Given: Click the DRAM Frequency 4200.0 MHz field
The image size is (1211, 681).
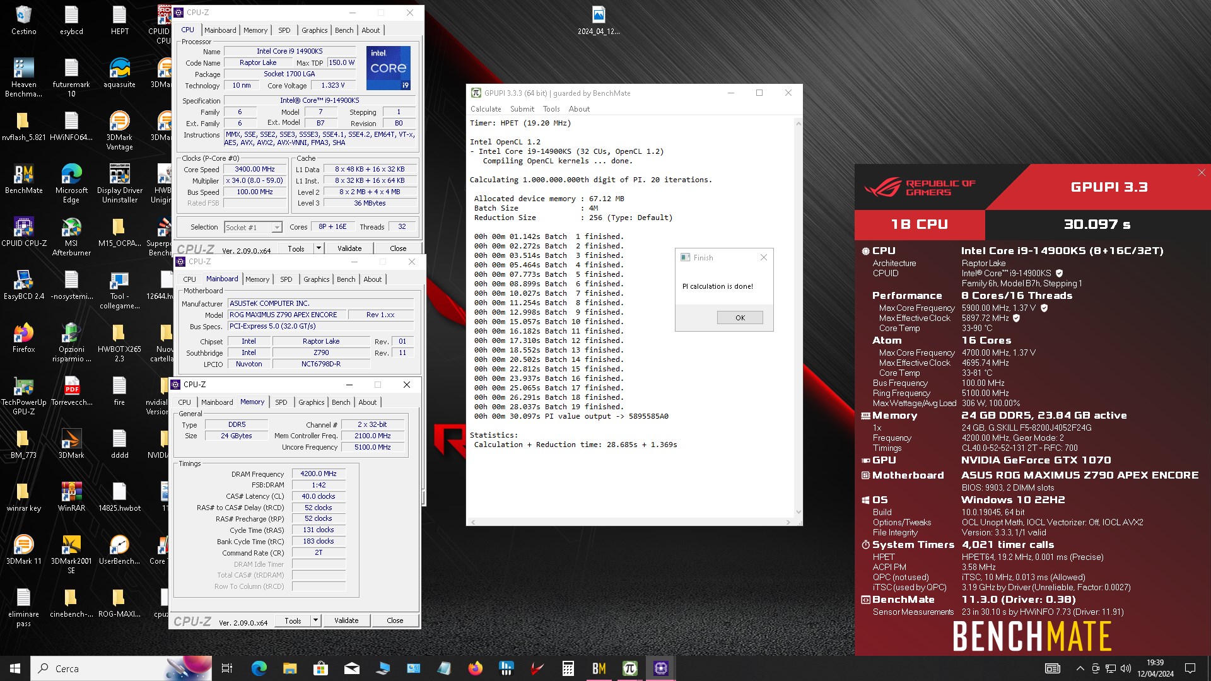Looking at the screenshot, I should pos(319,474).
